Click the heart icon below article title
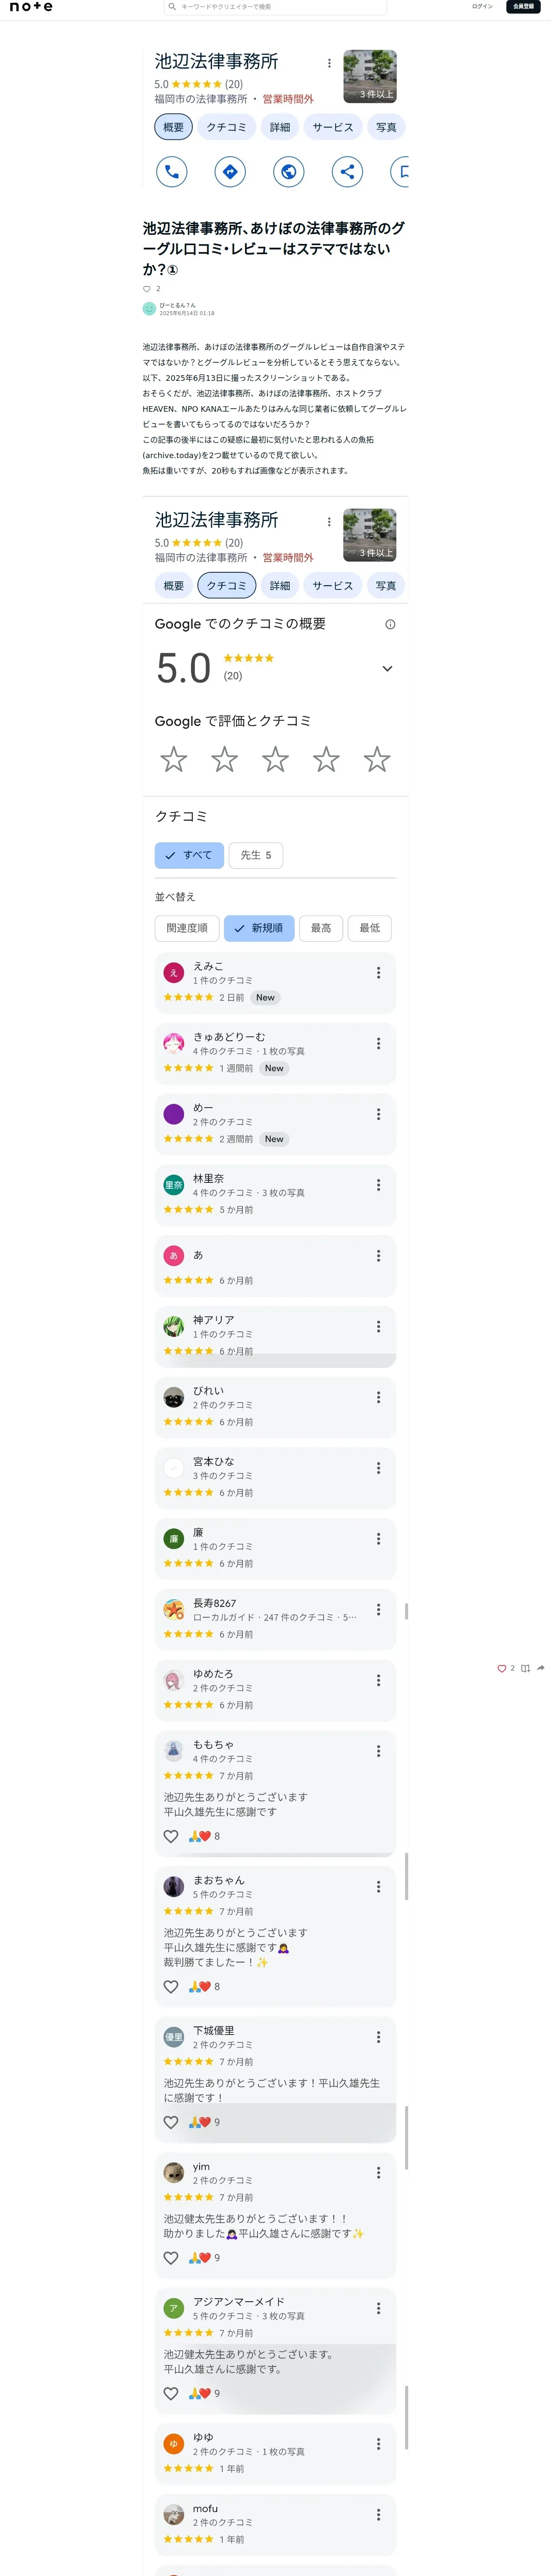Image resolution: width=551 pixels, height=2576 pixels. (147, 289)
